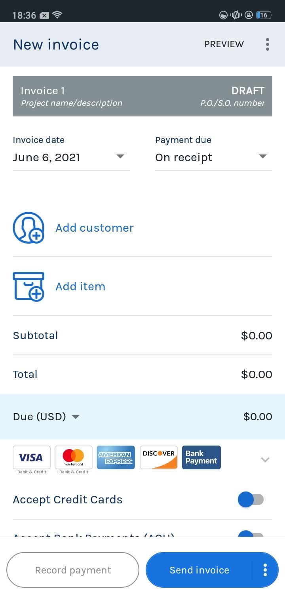Image resolution: width=285 pixels, height=602 pixels.
Task: Tap the Discover card logo
Action: point(158,457)
